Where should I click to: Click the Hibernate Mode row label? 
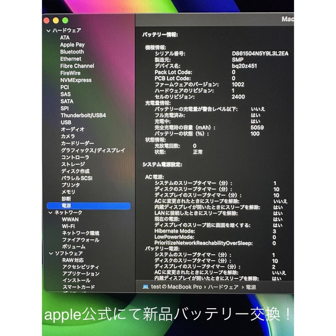point(175,231)
